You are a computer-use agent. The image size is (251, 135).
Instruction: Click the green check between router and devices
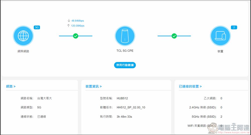tap(174, 36)
